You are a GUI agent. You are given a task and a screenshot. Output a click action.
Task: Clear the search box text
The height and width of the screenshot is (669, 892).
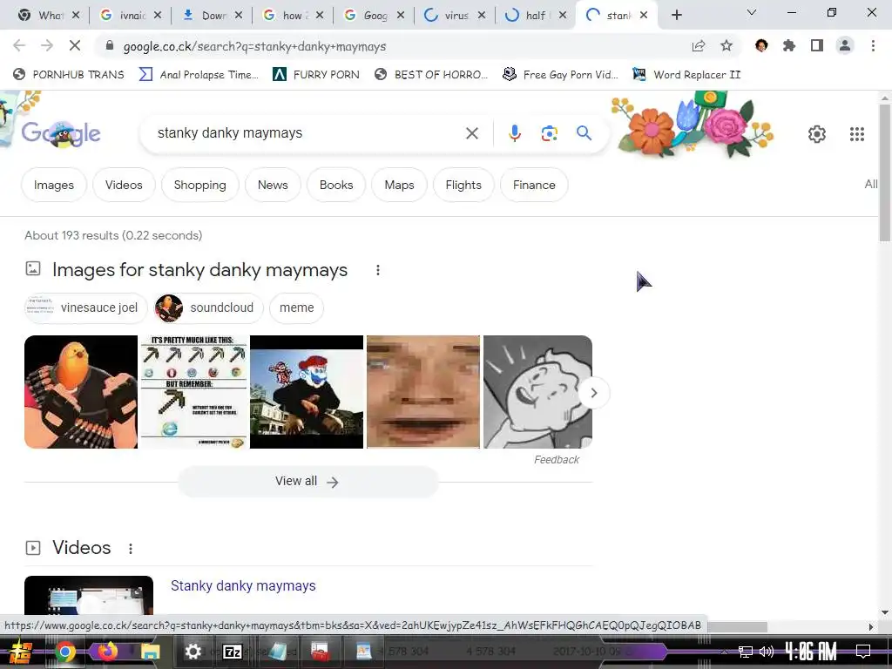tap(471, 133)
